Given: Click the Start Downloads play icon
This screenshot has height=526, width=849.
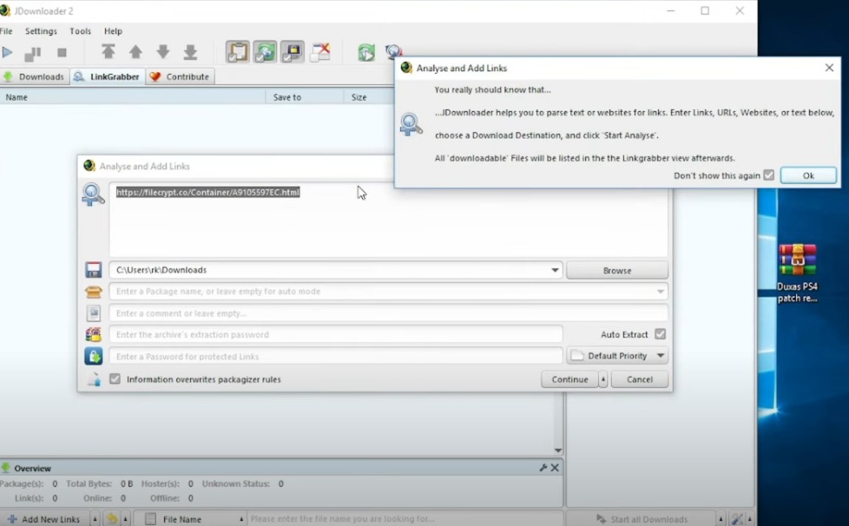Looking at the screenshot, I should [x=8, y=53].
